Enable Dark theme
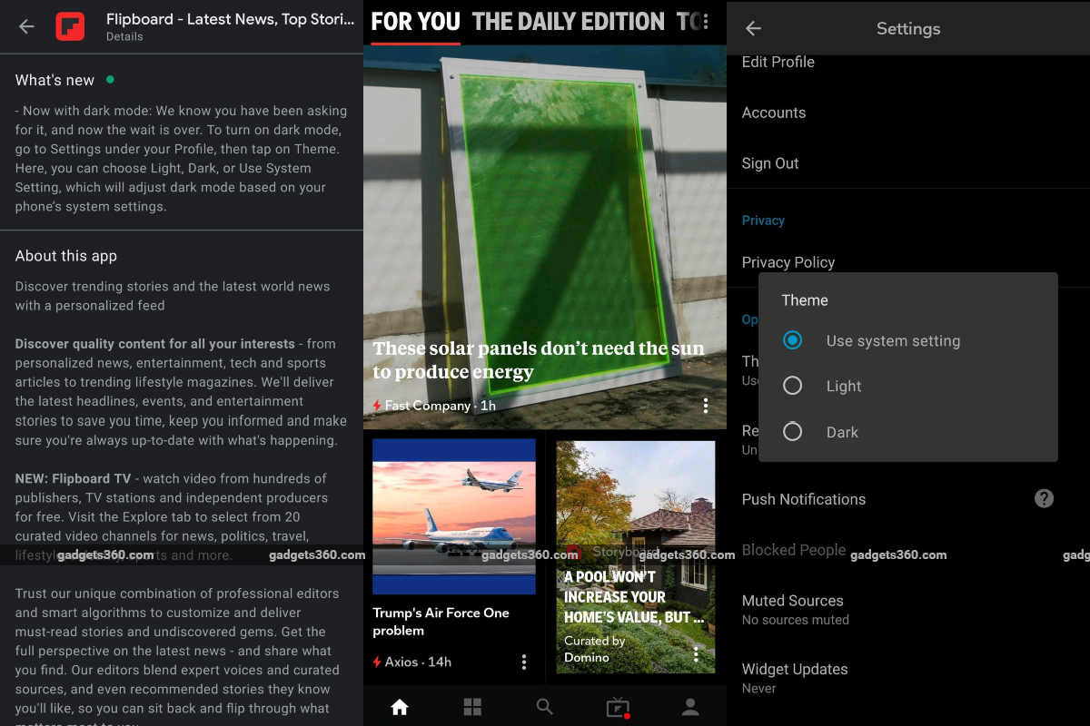Screen dimensions: 1090x726 tap(792, 432)
